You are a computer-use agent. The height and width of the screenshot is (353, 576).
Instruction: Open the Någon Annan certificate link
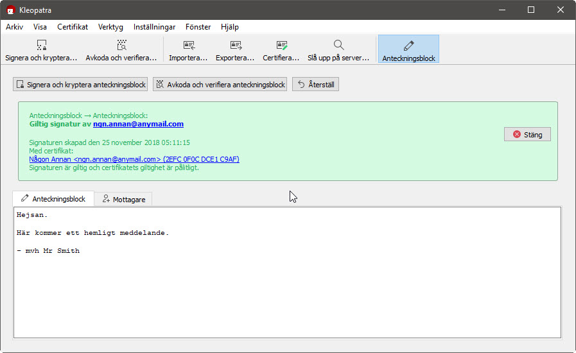pyautogui.click(x=134, y=159)
